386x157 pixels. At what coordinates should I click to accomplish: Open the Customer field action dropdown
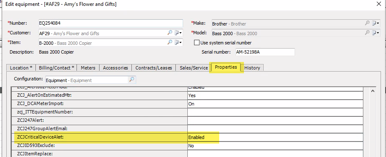coord(178,33)
